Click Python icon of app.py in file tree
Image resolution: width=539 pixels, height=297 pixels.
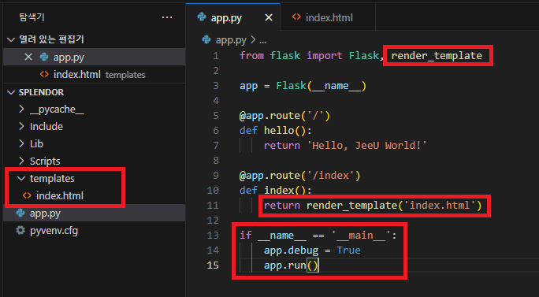(x=20, y=213)
